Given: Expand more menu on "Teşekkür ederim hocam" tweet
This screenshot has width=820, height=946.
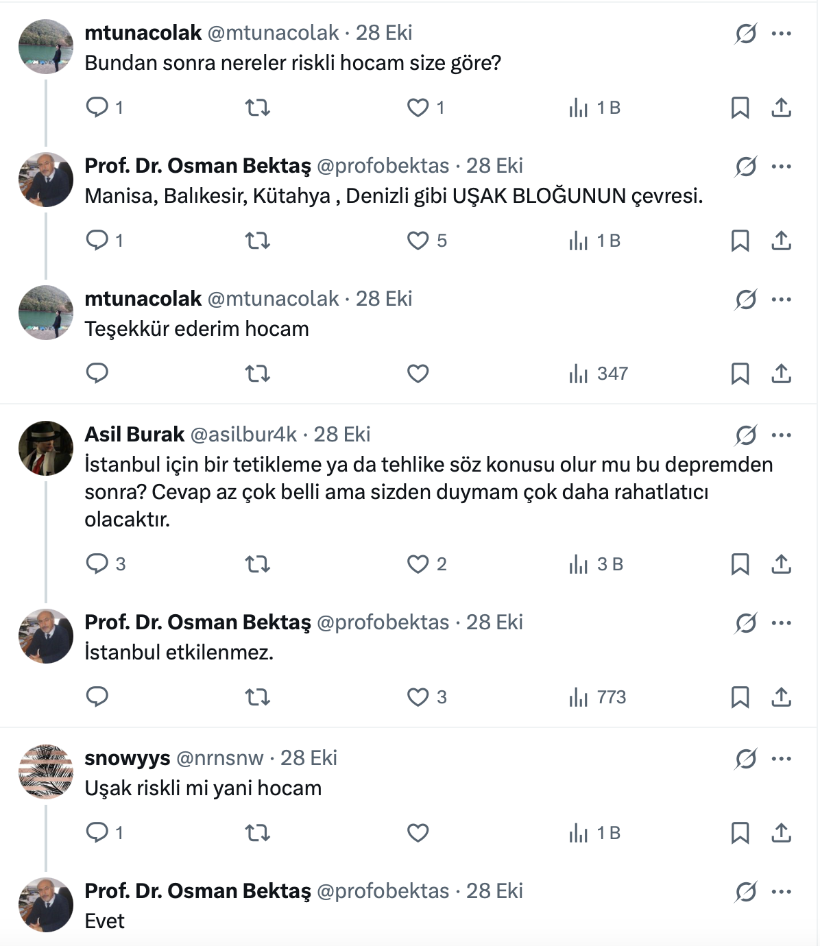Looking at the screenshot, I should coord(782,300).
